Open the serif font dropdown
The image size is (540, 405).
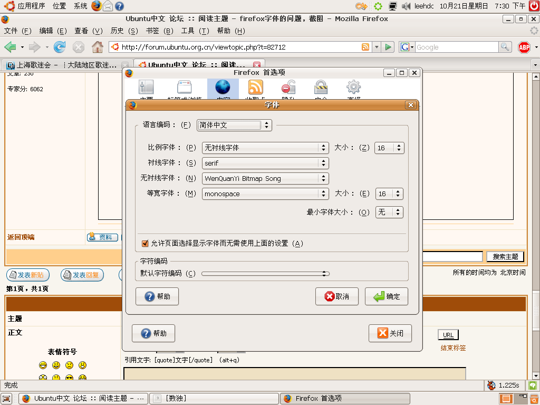(x=265, y=163)
